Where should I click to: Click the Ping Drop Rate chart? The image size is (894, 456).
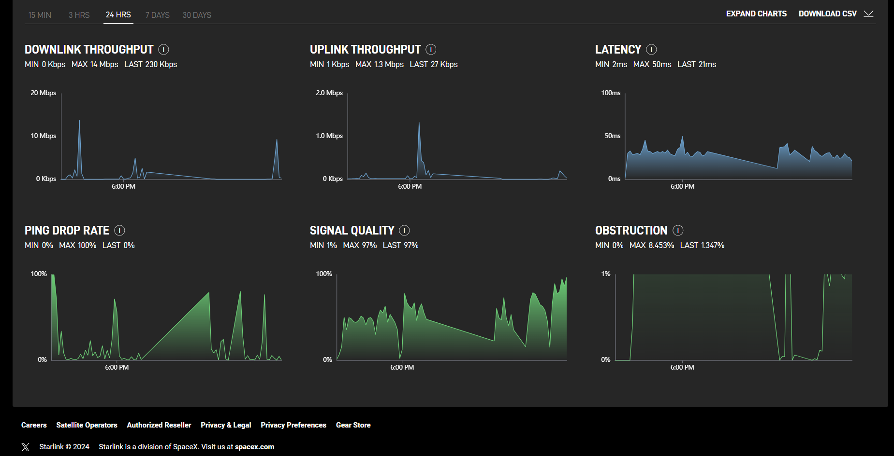(166, 318)
